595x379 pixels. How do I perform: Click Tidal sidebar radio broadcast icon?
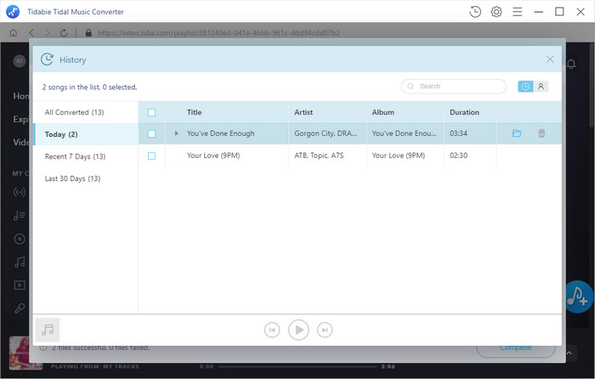tap(20, 192)
